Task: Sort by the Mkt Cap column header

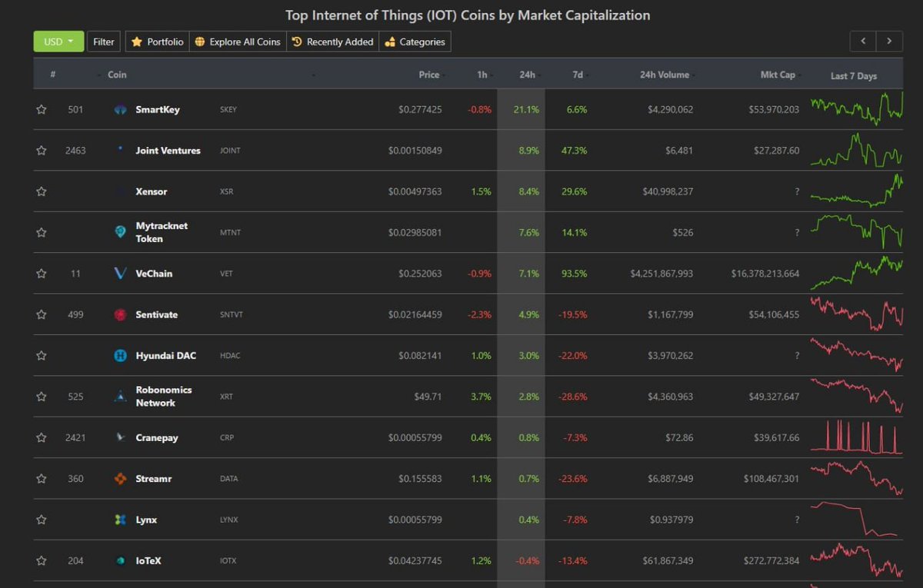Action: [x=778, y=75]
